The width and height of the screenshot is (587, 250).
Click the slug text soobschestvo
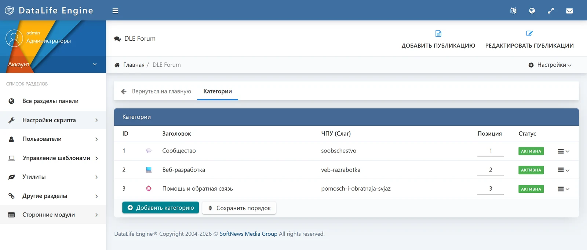click(x=339, y=151)
